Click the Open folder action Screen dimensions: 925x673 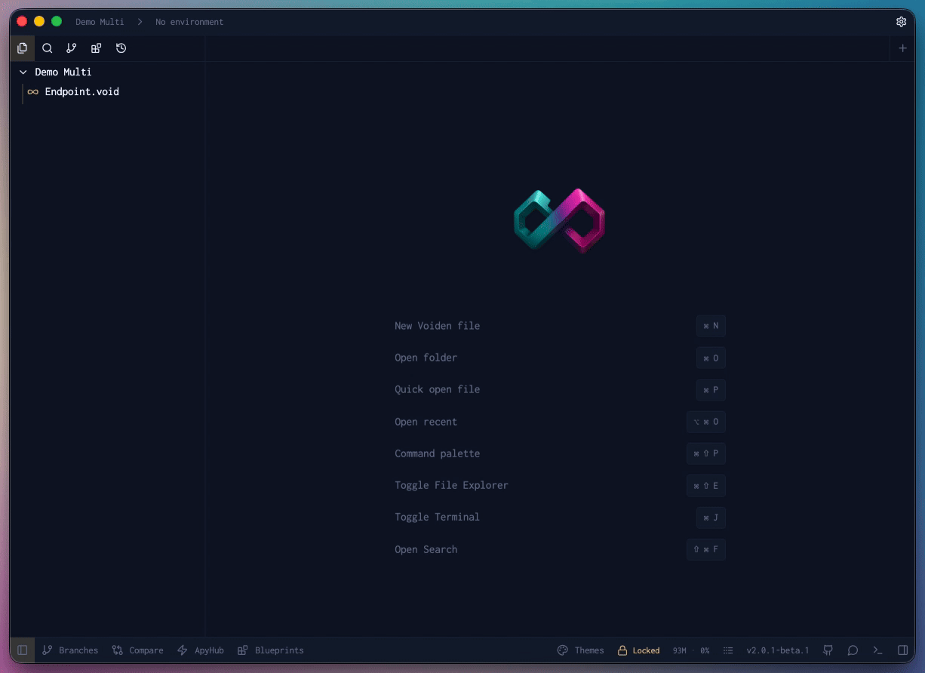tap(426, 358)
